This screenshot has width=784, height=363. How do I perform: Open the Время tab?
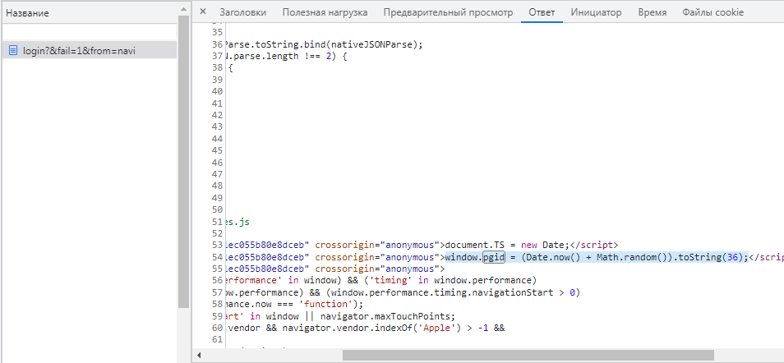pyautogui.click(x=652, y=12)
